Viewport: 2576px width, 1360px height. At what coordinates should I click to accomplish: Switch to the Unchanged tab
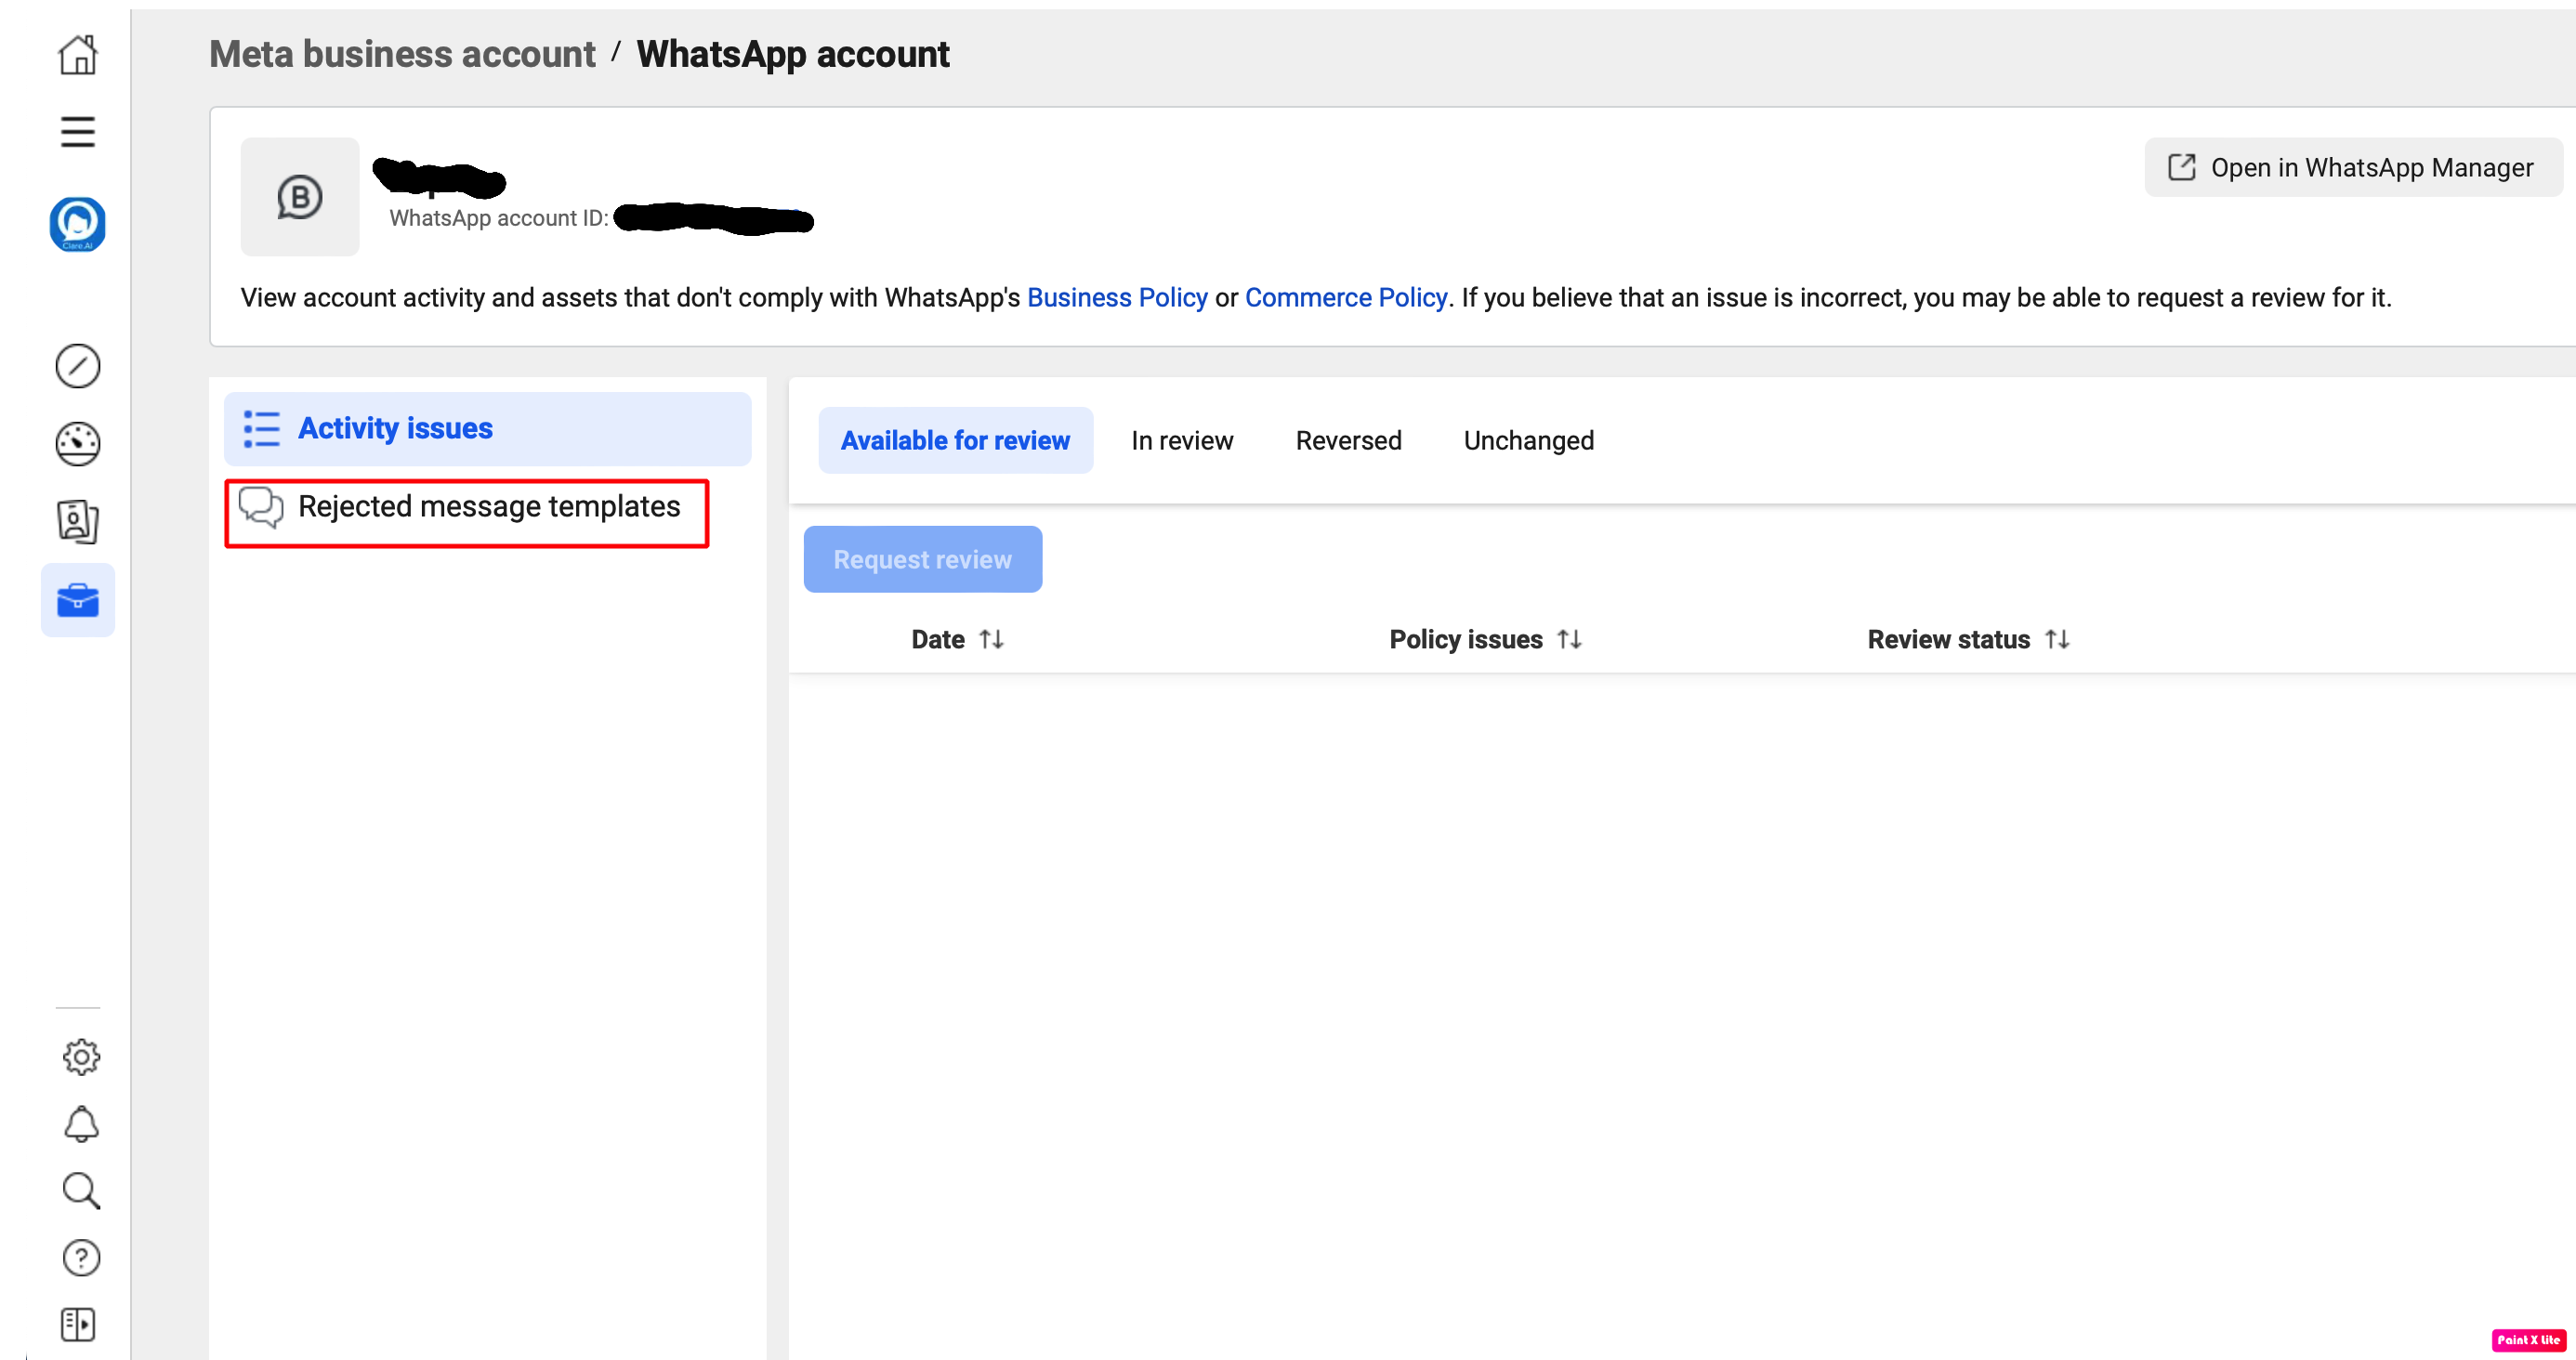pos(1529,440)
